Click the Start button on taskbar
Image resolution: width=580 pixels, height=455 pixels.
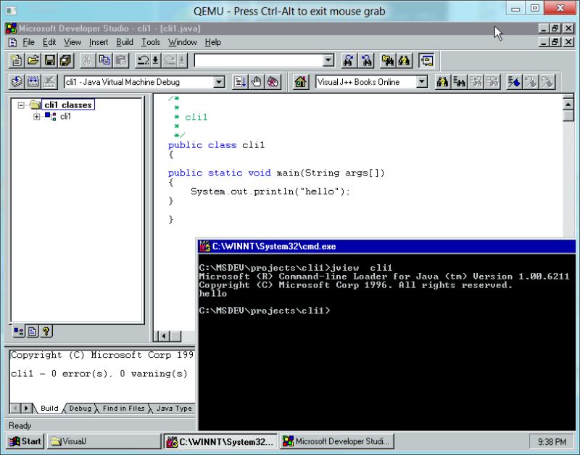24,441
